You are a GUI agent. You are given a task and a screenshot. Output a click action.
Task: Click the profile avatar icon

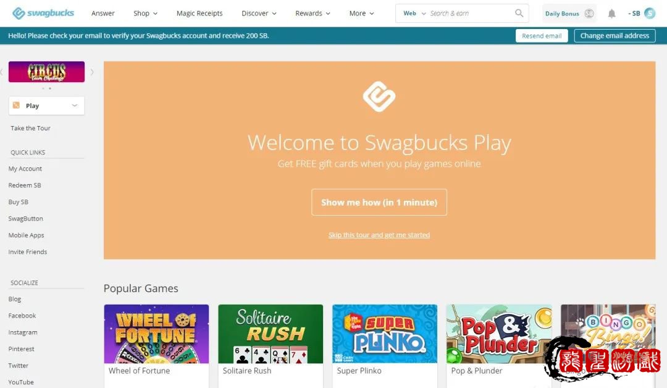point(650,13)
